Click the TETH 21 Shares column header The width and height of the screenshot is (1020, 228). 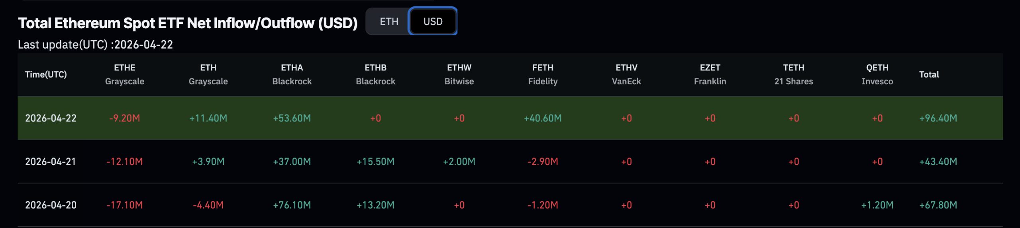coord(794,74)
